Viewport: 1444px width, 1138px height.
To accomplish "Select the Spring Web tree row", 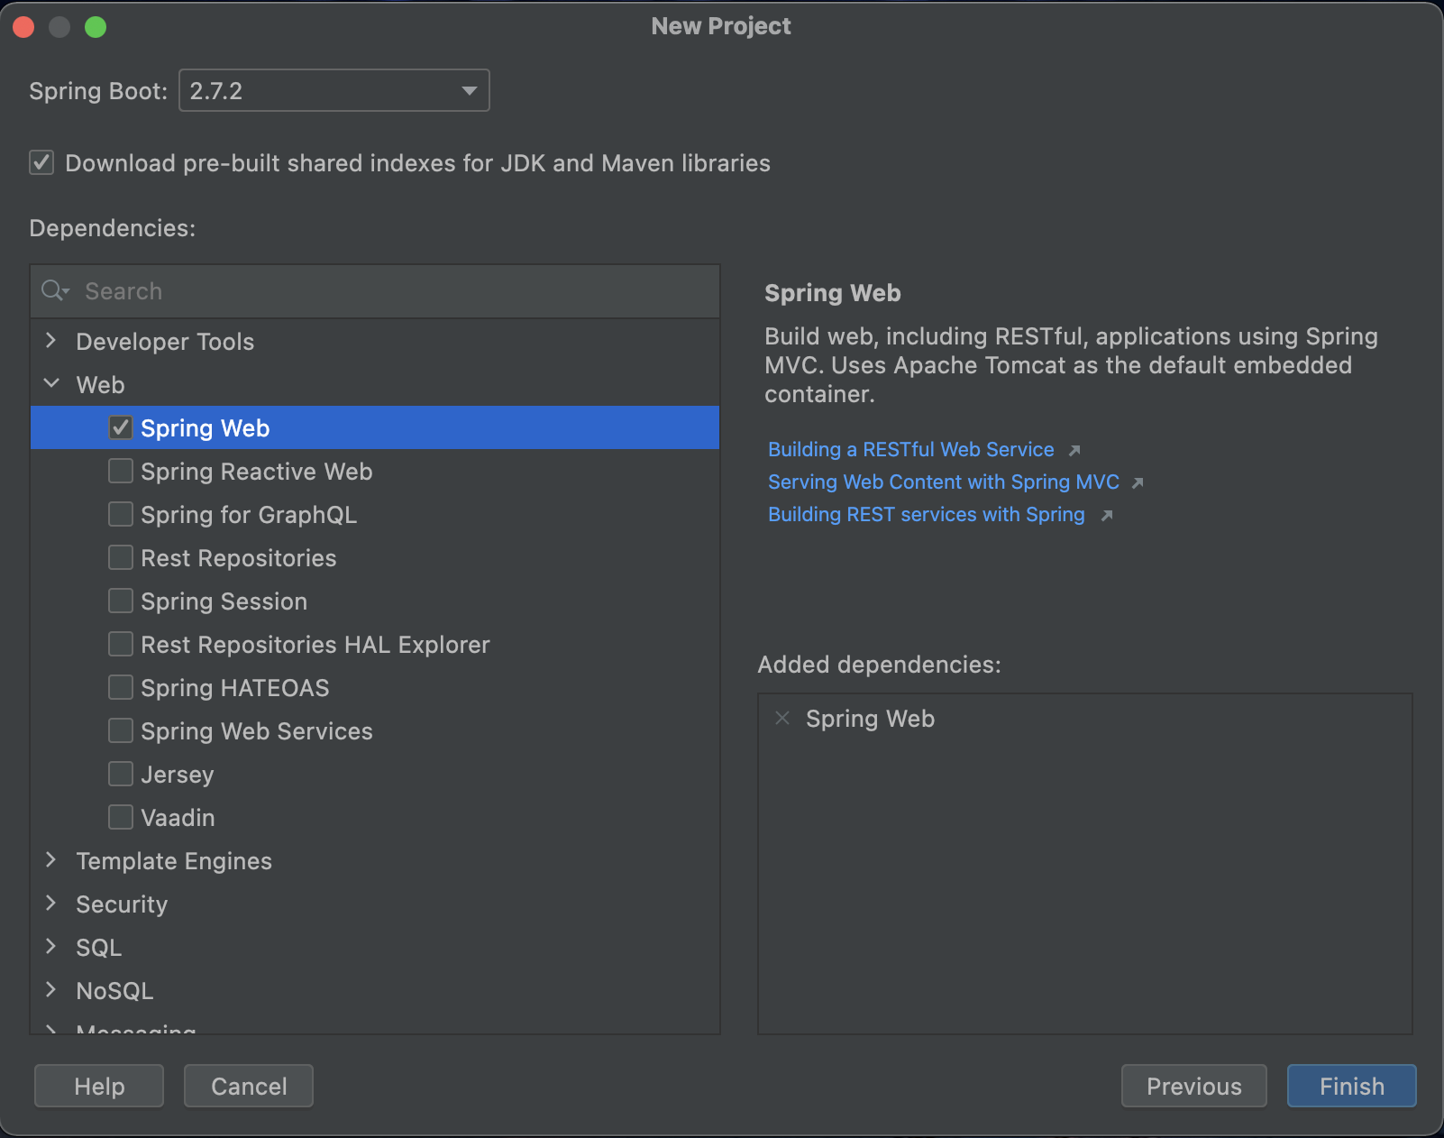I will point(375,427).
